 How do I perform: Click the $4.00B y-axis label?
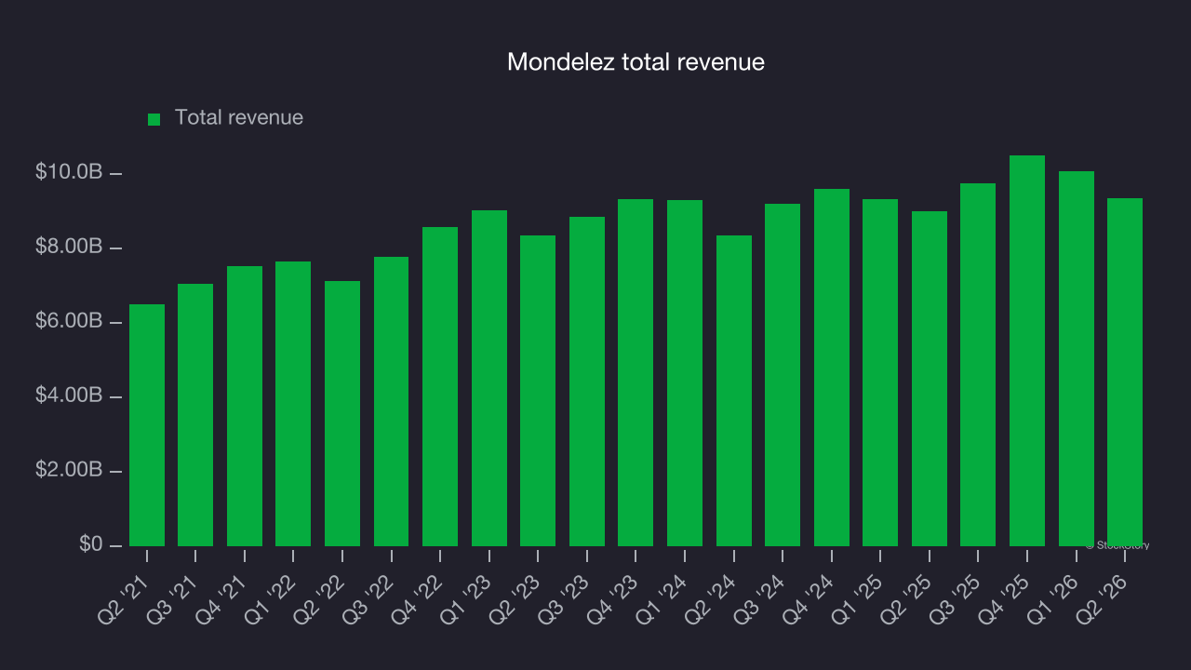coord(69,395)
